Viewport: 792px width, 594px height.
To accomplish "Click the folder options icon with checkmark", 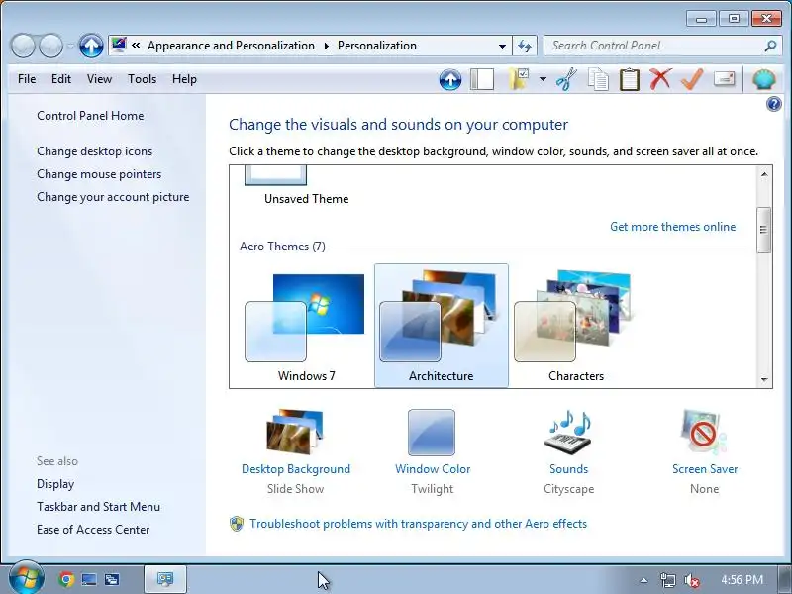I will pos(519,80).
